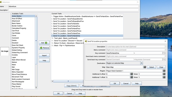Click Description field in trait properties
Image resolution: width=172 pixels, height=97 pixels.
point(136,46)
